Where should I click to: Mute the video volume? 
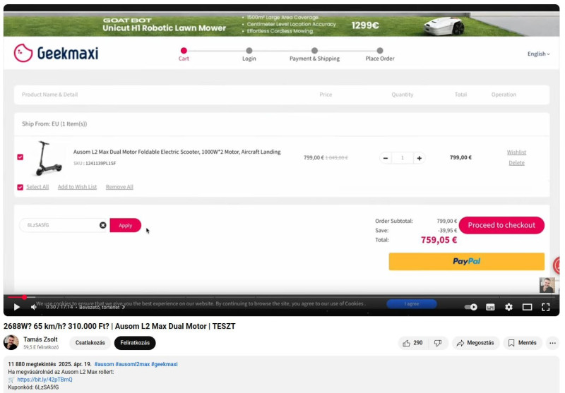(x=33, y=307)
